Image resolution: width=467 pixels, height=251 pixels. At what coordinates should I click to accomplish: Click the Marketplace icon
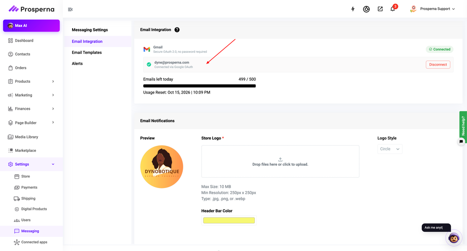click(x=11, y=150)
